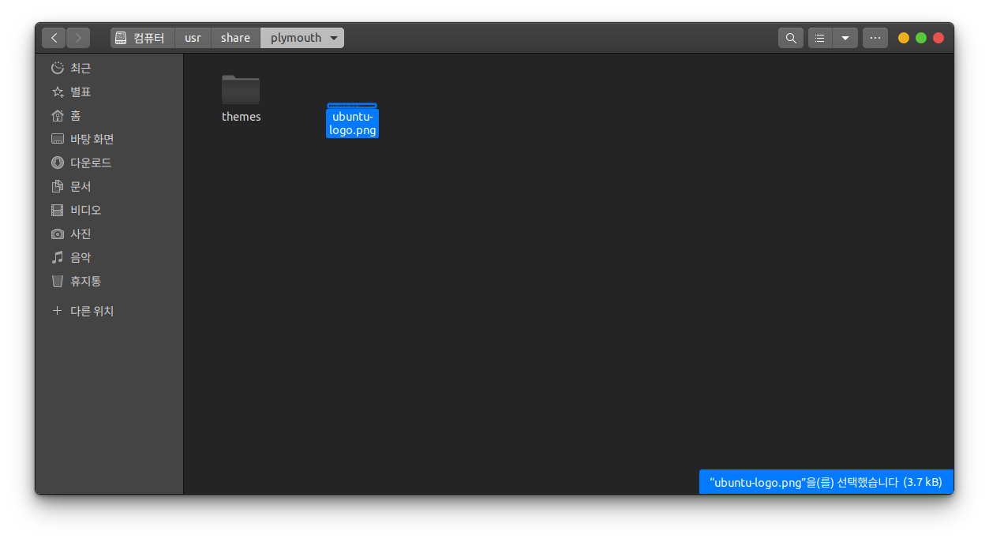Select the themes folder
989x542 pixels.
(x=241, y=91)
